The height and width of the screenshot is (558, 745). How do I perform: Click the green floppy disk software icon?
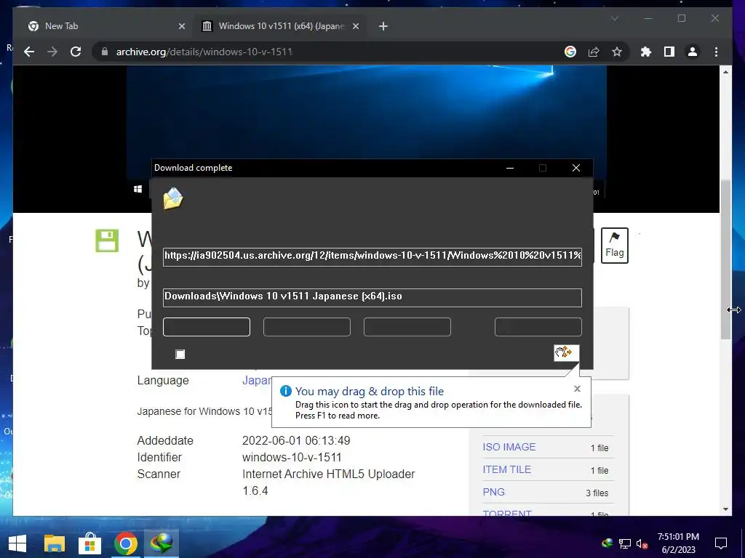pos(107,240)
